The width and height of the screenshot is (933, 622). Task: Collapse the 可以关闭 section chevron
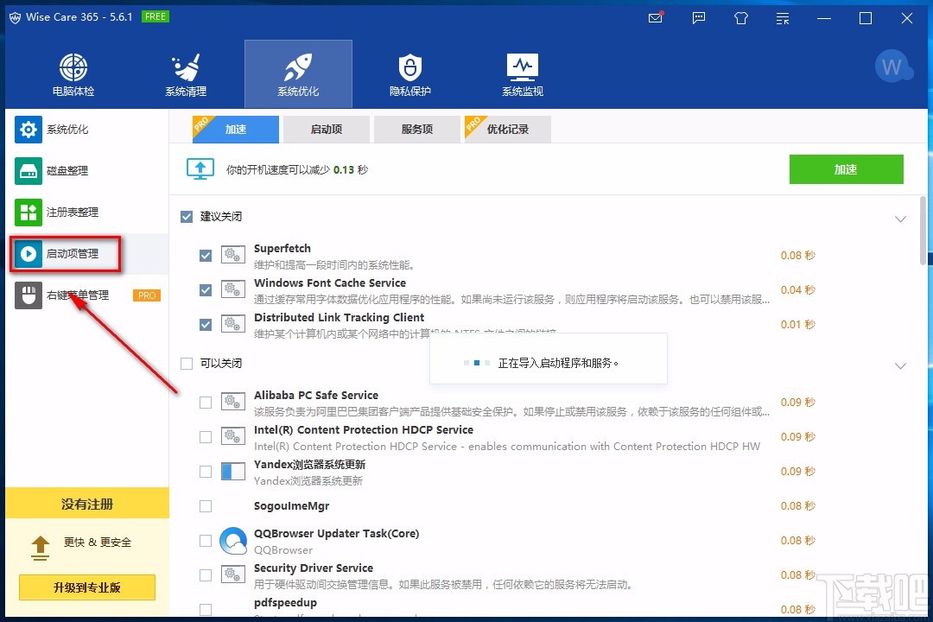pos(900,365)
